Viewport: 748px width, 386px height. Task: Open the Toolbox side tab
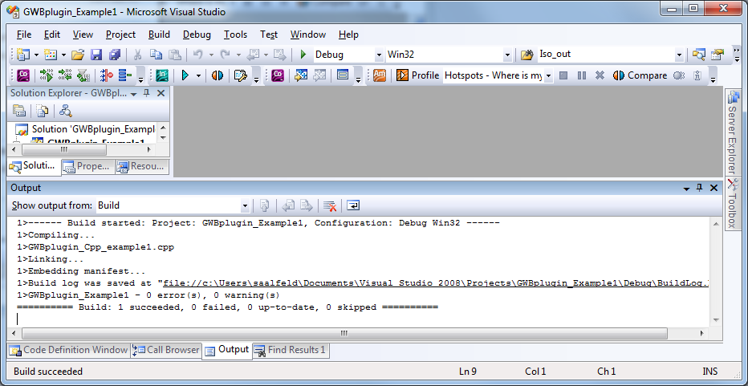click(732, 203)
